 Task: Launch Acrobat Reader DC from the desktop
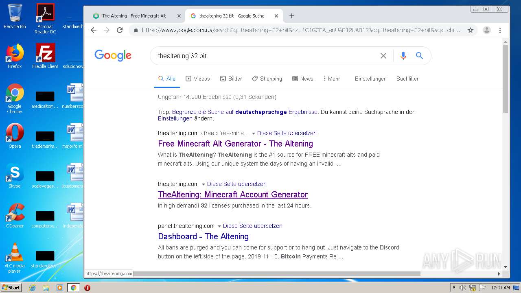click(x=45, y=19)
